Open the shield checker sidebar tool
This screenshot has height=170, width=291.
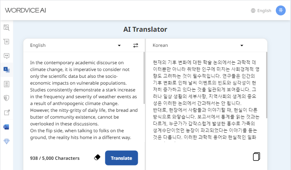click(6, 98)
